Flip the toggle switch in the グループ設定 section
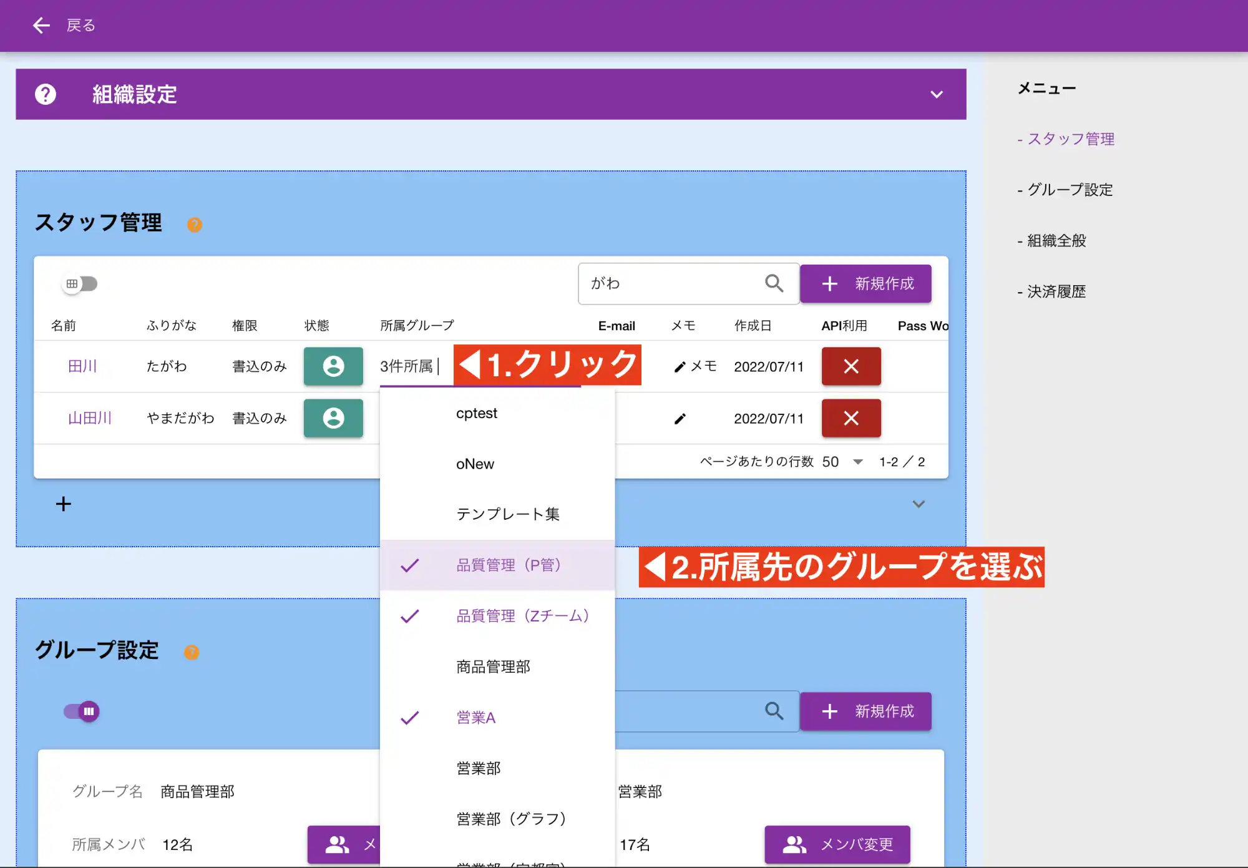 [x=81, y=711]
